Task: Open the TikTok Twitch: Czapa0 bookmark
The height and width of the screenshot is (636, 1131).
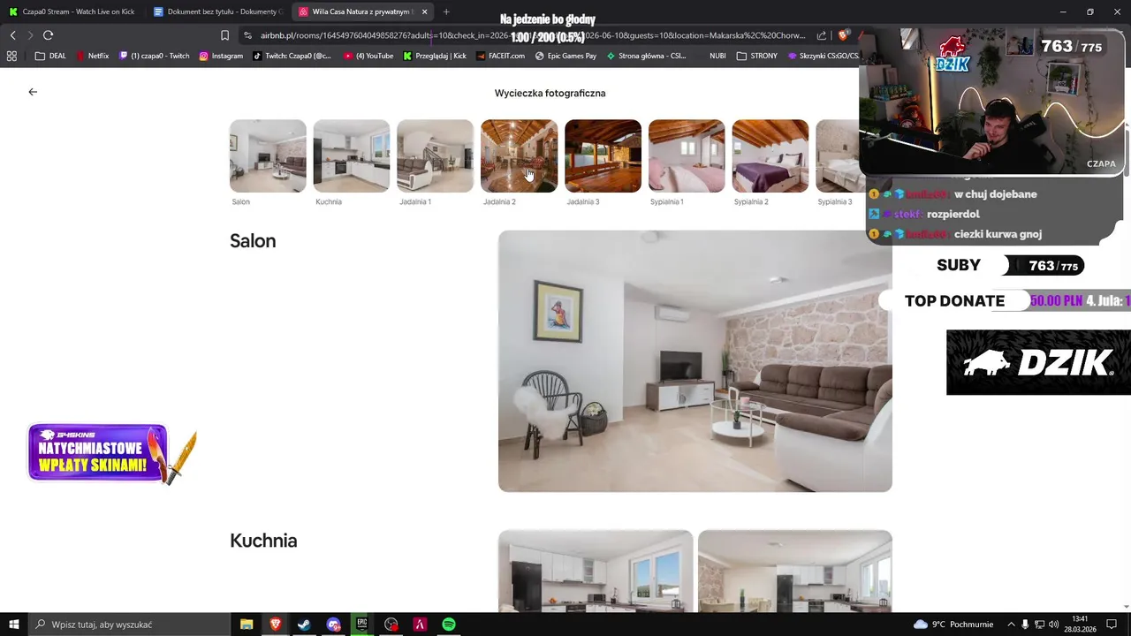Action: pos(292,56)
